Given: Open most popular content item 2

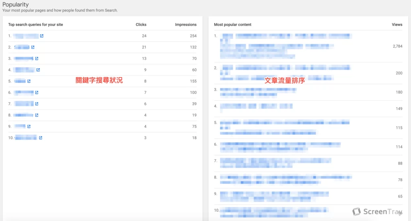Looking at the screenshot, I should [286, 73].
